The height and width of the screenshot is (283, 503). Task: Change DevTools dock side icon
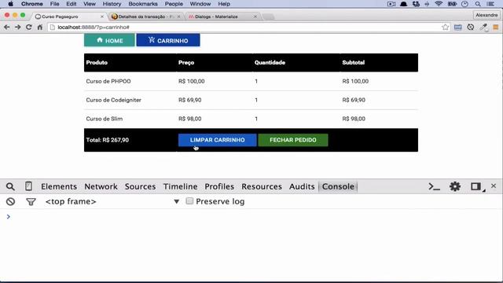(476, 186)
